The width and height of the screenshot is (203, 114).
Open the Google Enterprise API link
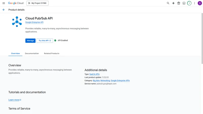point(34,22)
